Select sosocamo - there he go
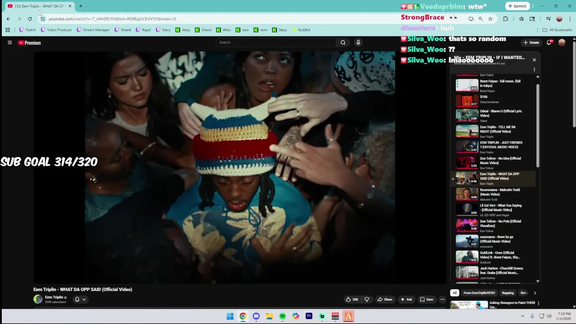This screenshot has width=576, height=324. [493, 241]
